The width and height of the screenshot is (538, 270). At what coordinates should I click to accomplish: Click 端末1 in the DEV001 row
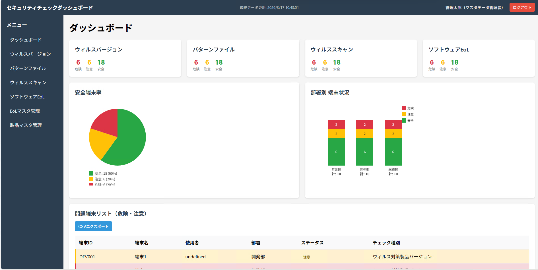[x=141, y=257]
